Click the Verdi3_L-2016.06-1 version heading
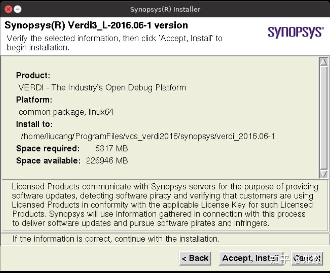 coord(96,25)
